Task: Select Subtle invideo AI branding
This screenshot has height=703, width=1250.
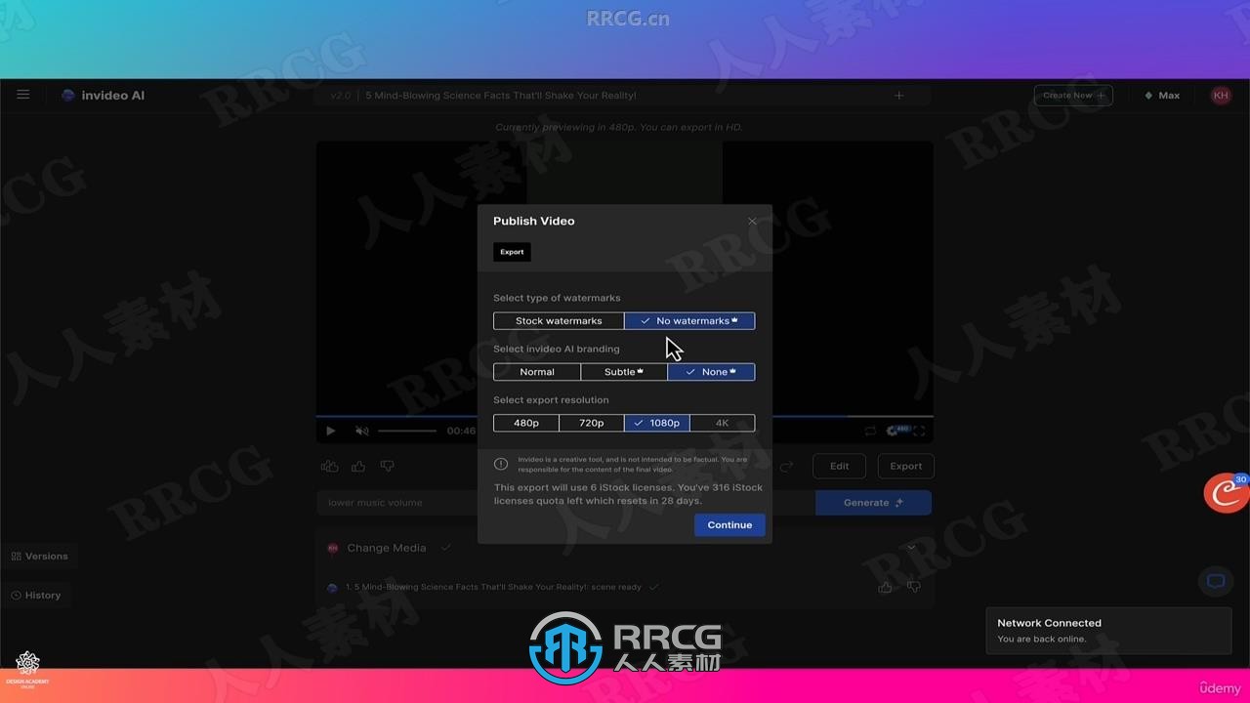Action: [x=624, y=372]
